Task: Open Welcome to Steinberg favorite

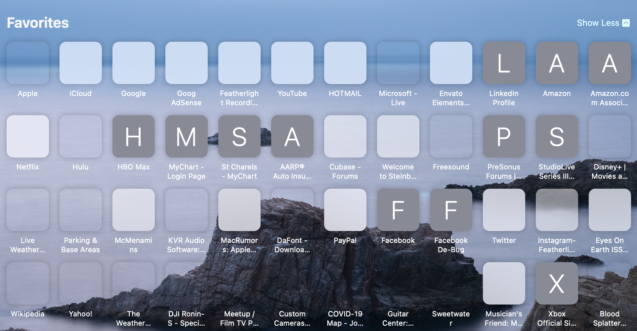Action: (x=398, y=136)
